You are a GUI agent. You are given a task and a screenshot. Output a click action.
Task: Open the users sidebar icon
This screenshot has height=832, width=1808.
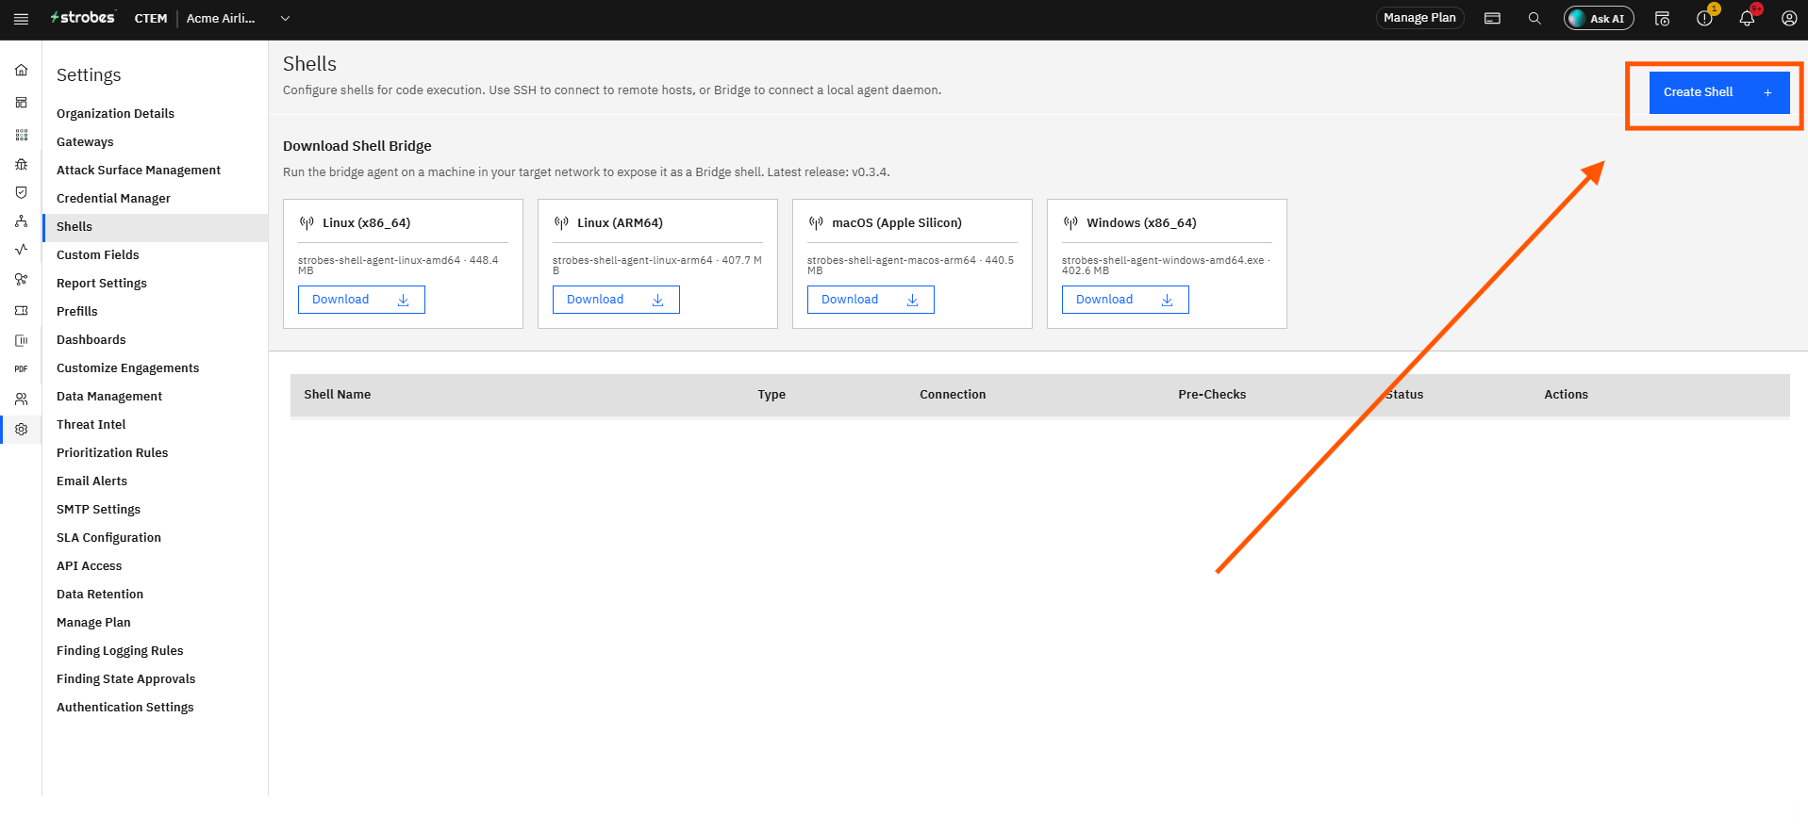click(21, 400)
